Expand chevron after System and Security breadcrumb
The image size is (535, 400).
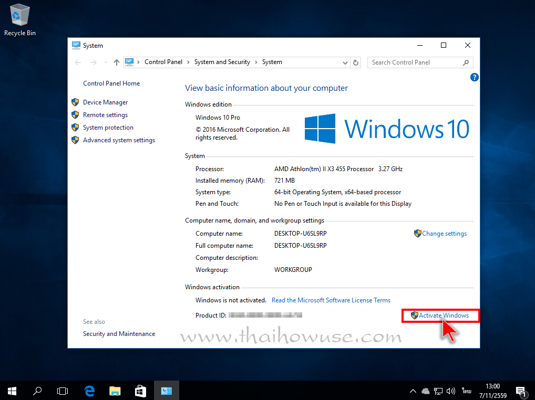(x=256, y=62)
